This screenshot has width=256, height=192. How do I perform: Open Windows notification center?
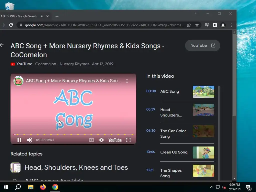tap(248, 187)
